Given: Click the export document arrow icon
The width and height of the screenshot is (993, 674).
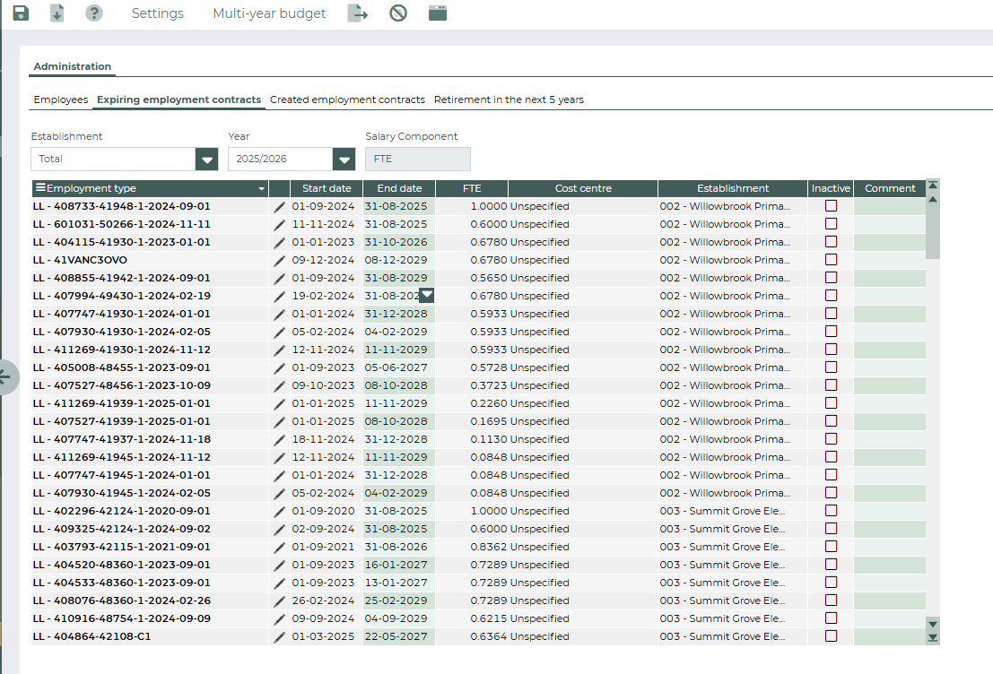Looking at the screenshot, I should point(357,13).
